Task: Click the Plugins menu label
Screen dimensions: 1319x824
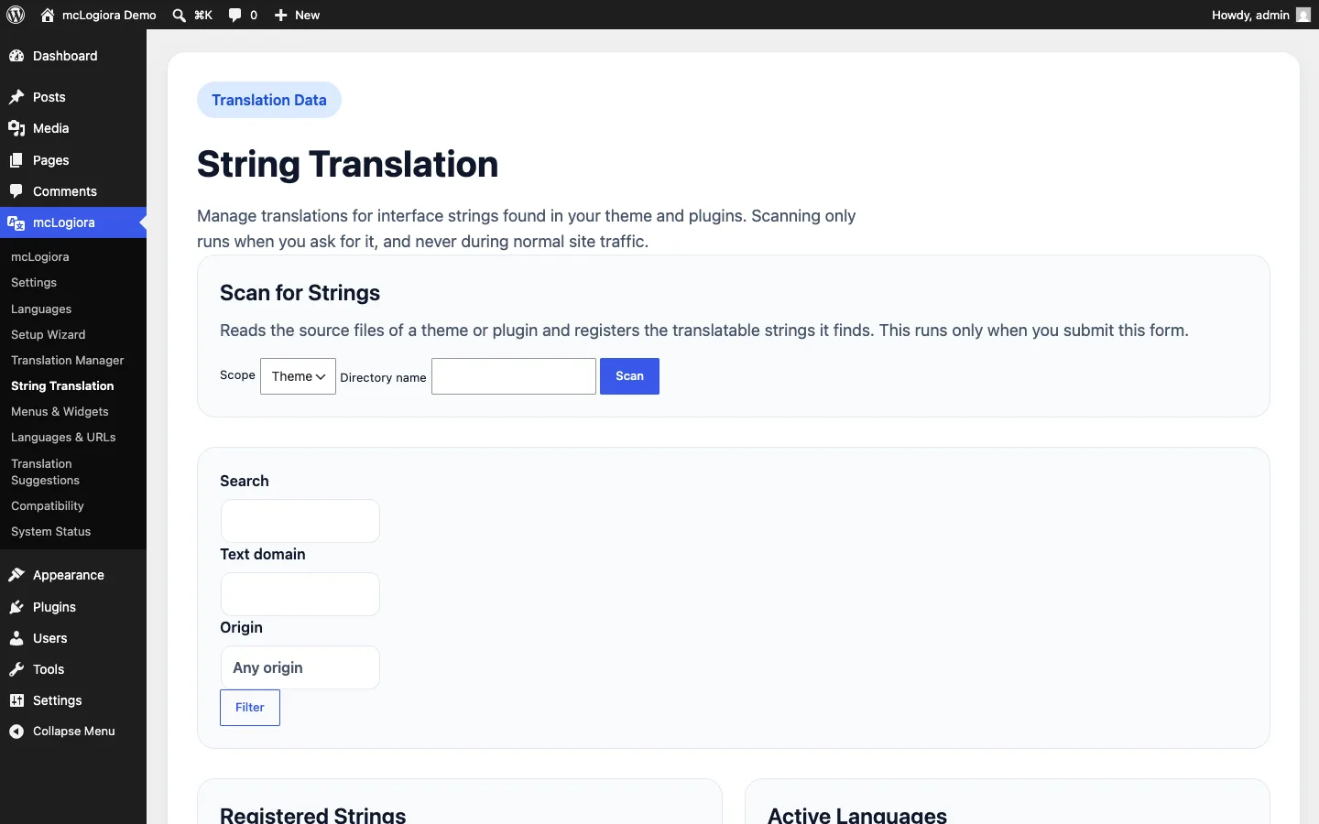Action: [x=54, y=607]
